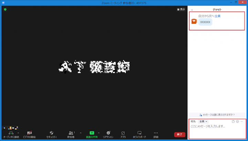Open the Security shield options

tap(52, 133)
